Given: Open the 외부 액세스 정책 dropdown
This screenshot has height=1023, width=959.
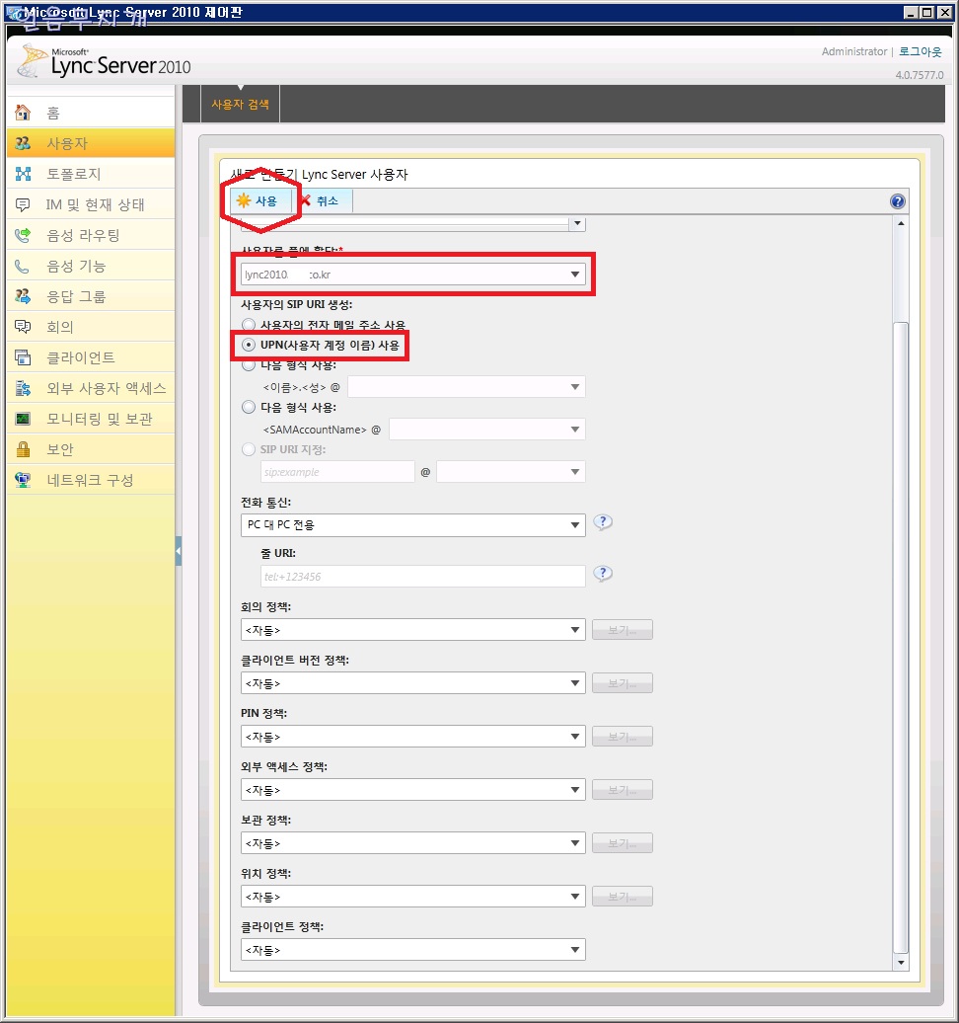Looking at the screenshot, I should click(413, 790).
